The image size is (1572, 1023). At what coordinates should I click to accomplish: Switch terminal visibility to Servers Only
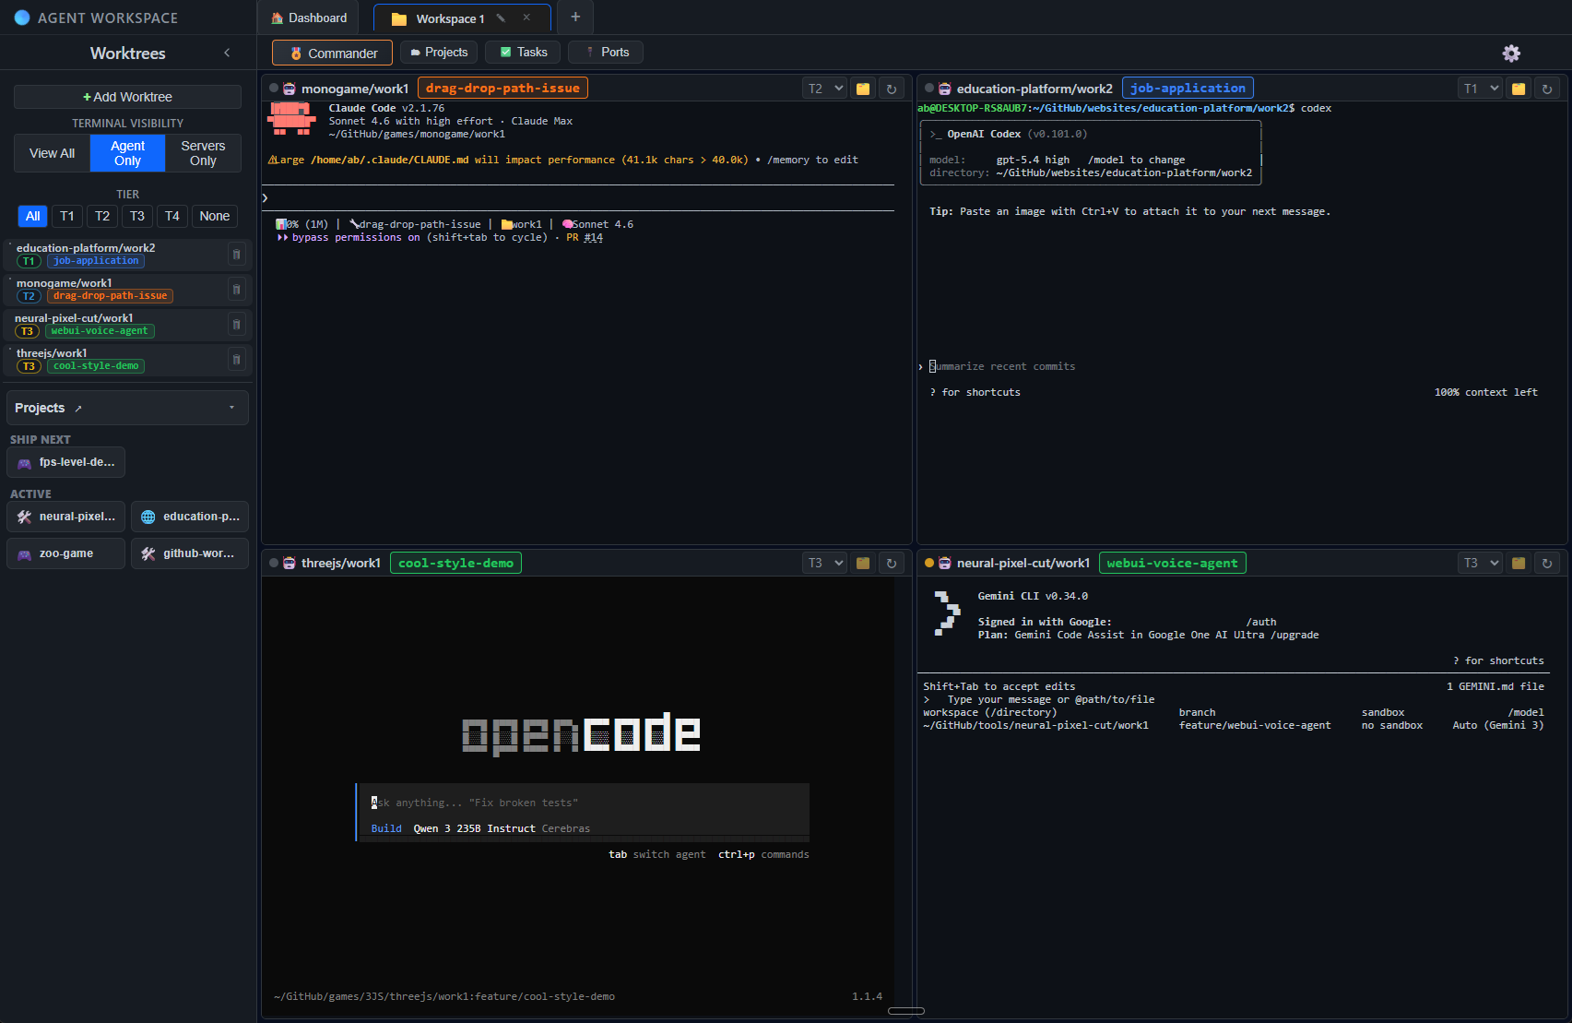point(202,153)
